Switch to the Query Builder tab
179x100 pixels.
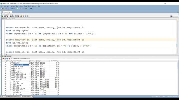12,19
